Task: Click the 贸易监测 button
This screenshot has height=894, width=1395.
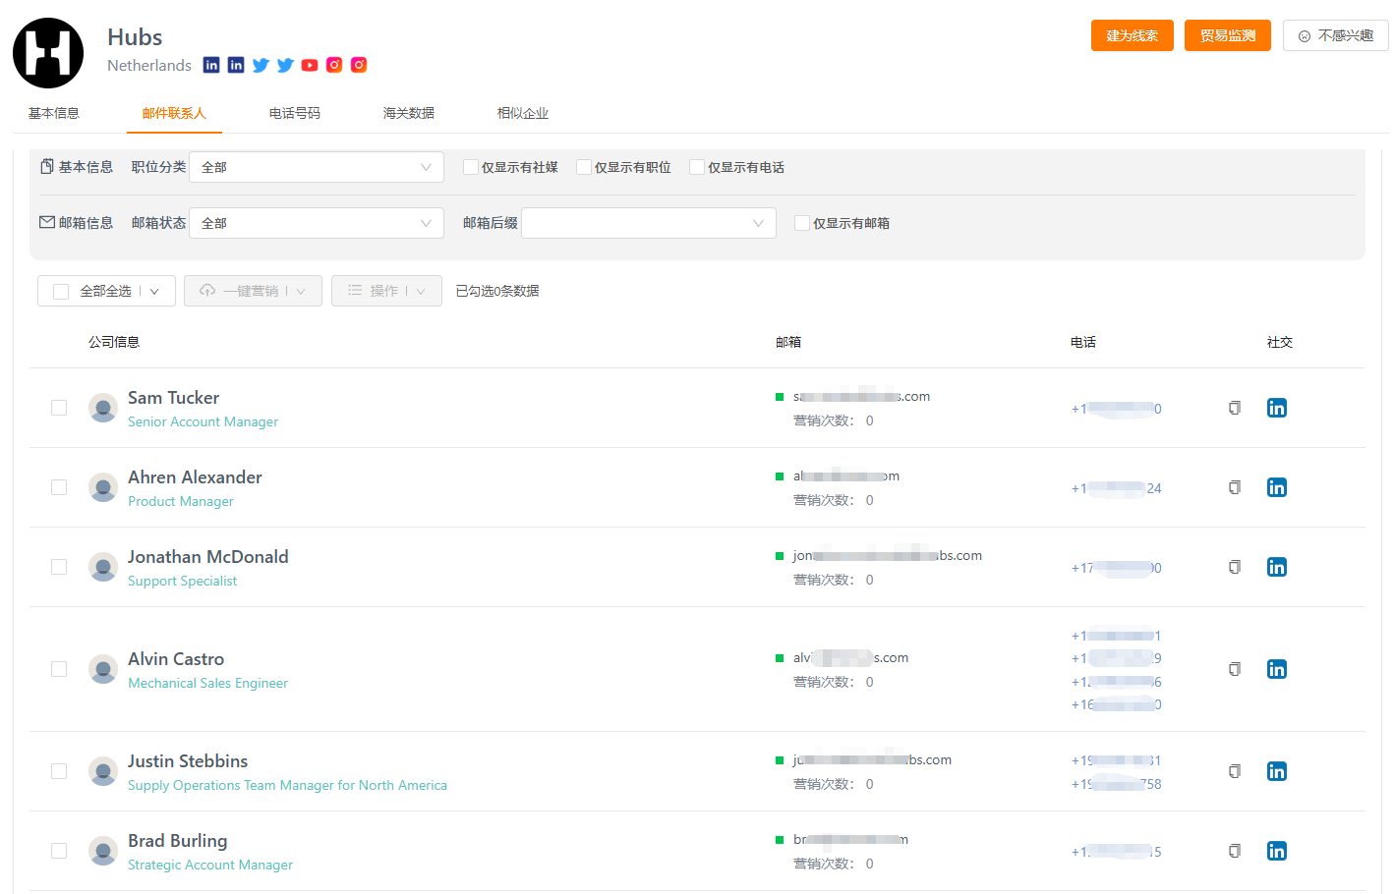Action: click(x=1228, y=35)
